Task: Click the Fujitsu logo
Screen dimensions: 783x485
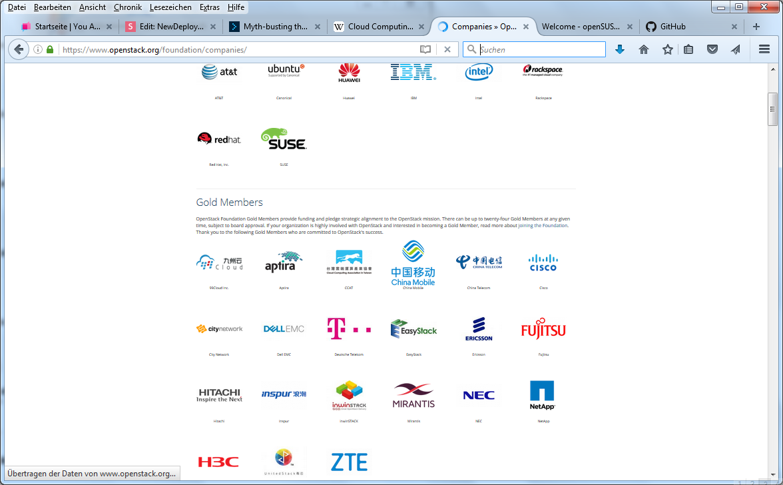Action: click(x=543, y=328)
